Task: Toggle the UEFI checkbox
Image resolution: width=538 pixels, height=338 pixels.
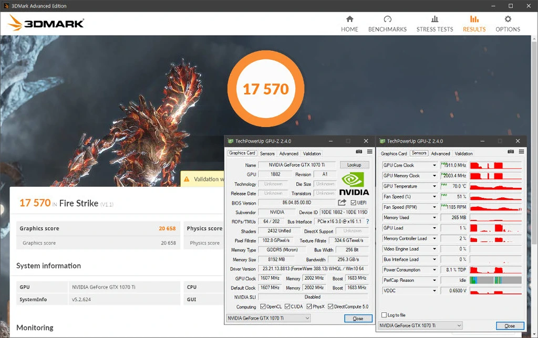Action: pos(354,203)
